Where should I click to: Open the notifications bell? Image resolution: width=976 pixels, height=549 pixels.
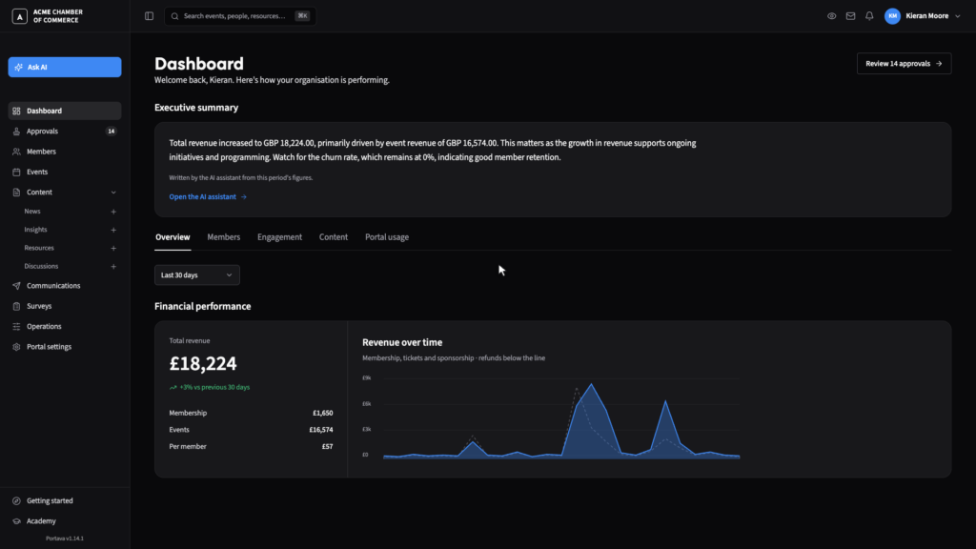coord(869,16)
